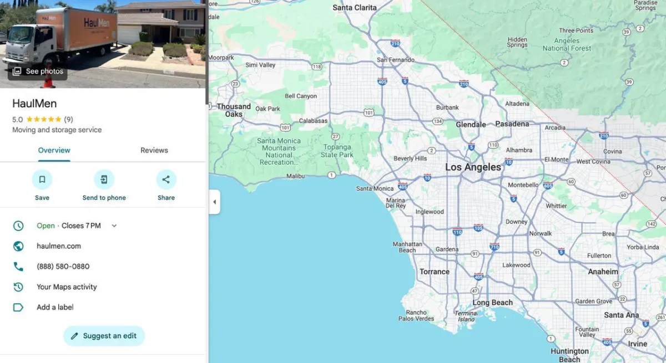The image size is (666, 363).
Task: Switch to the Overview tab
Action: pyautogui.click(x=54, y=150)
